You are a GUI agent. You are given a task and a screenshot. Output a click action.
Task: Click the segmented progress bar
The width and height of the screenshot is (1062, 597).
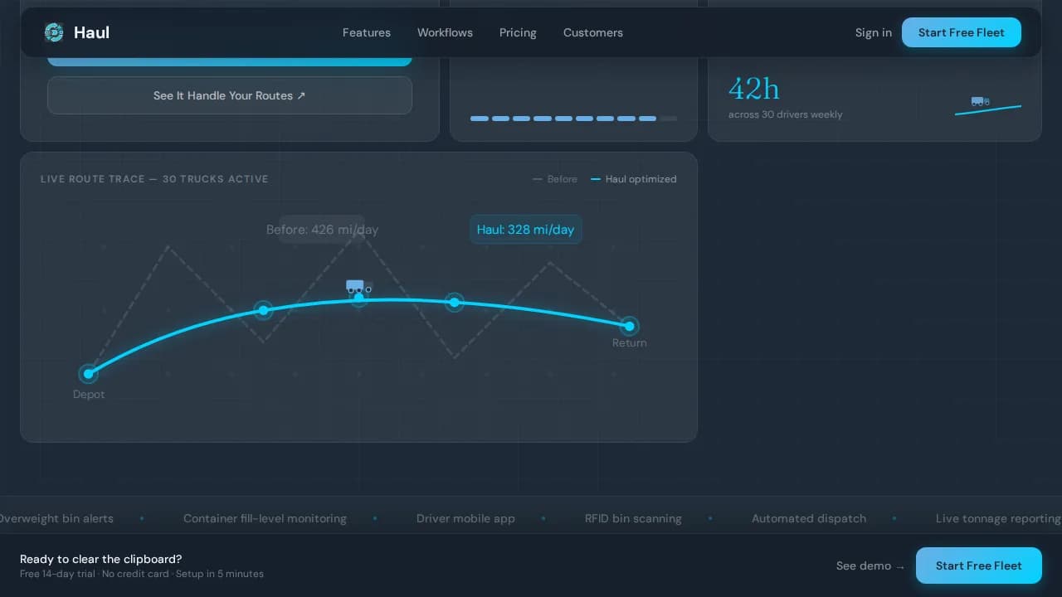tap(573, 119)
